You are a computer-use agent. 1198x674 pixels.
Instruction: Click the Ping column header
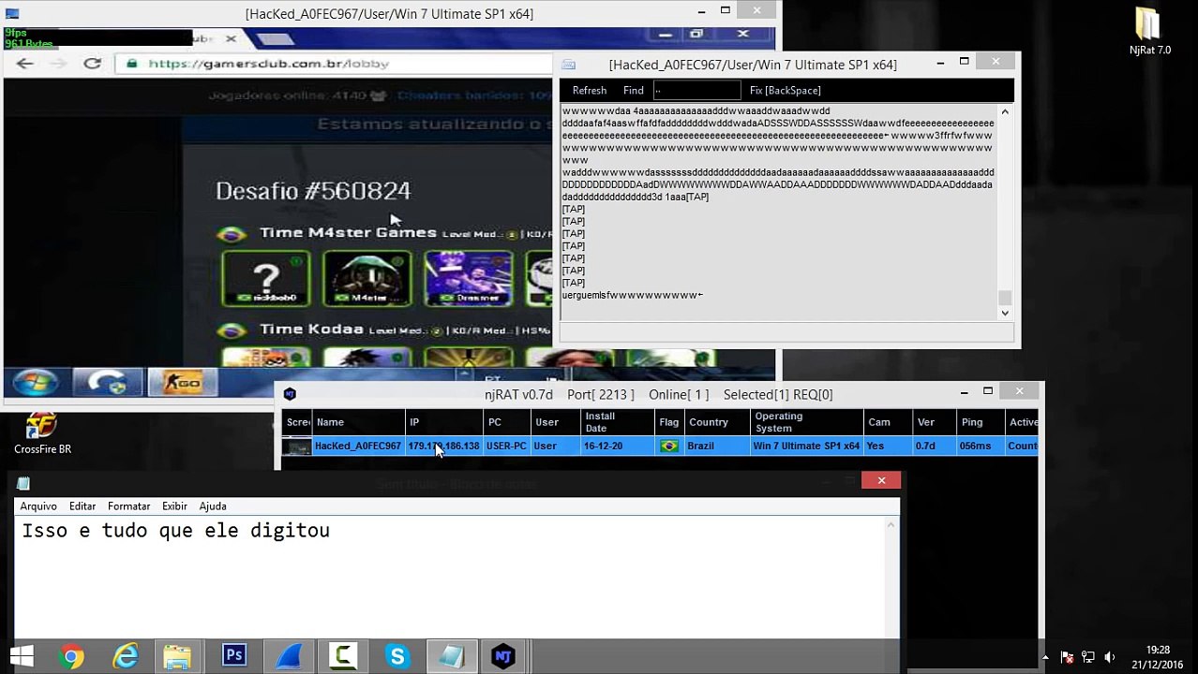tap(980, 422)
